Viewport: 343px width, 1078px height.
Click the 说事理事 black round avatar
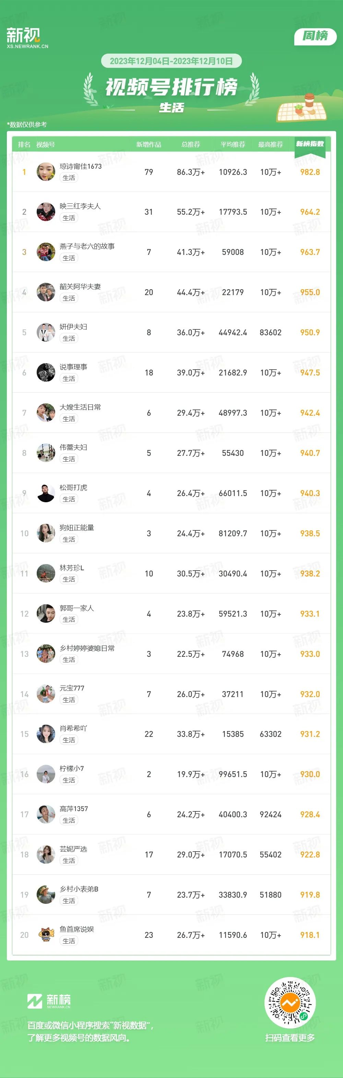[46, 372]
